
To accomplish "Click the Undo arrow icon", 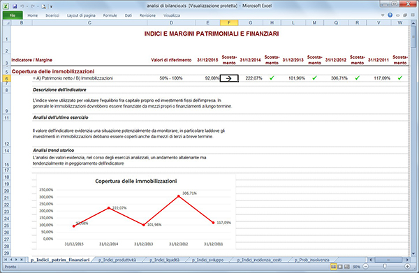I will 22,6.
